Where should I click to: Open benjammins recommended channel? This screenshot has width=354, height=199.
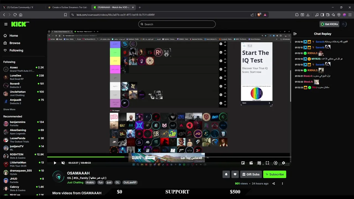(24, 124)
